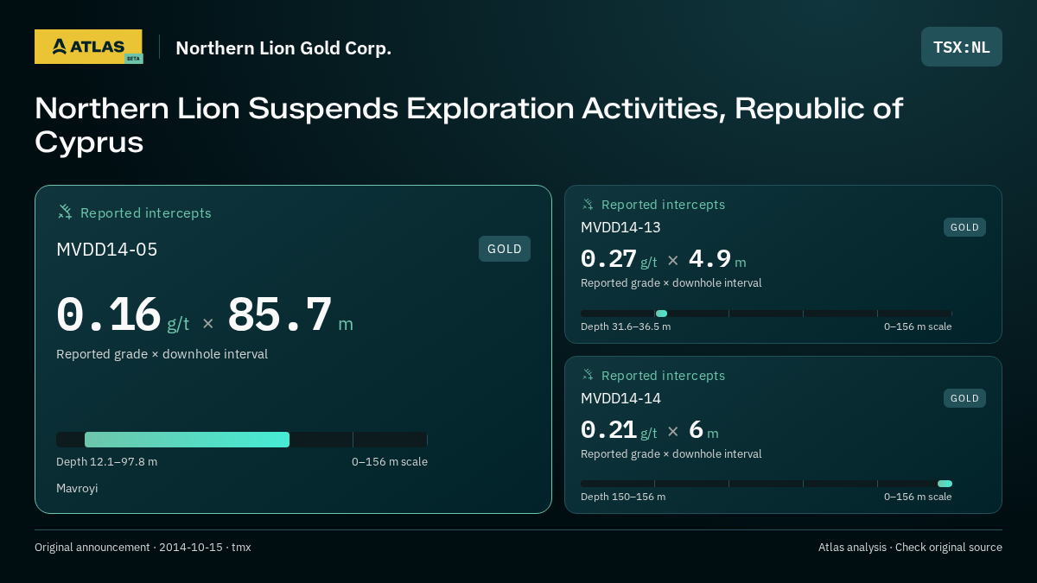This screenshot has height=583, width=1037.
Task: Click the headline about suspending exploration activities
Action: 468,125
